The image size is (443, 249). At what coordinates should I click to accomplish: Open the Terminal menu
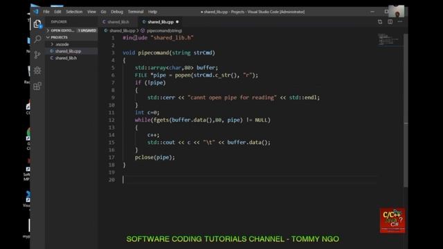136,12
